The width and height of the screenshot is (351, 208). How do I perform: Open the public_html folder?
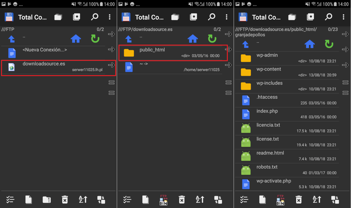[x=170, y=53]
